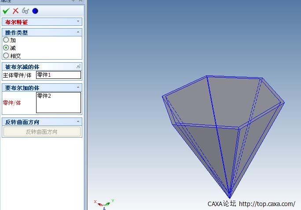This screenshot has width=301, height=210.
Task: Select 零件2 in the 零件/体 list box
Action: click(44, 96)
